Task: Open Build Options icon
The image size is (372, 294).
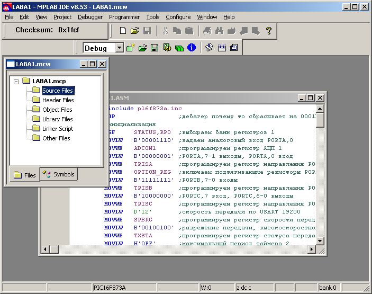Action: click(x=167, y=48)
